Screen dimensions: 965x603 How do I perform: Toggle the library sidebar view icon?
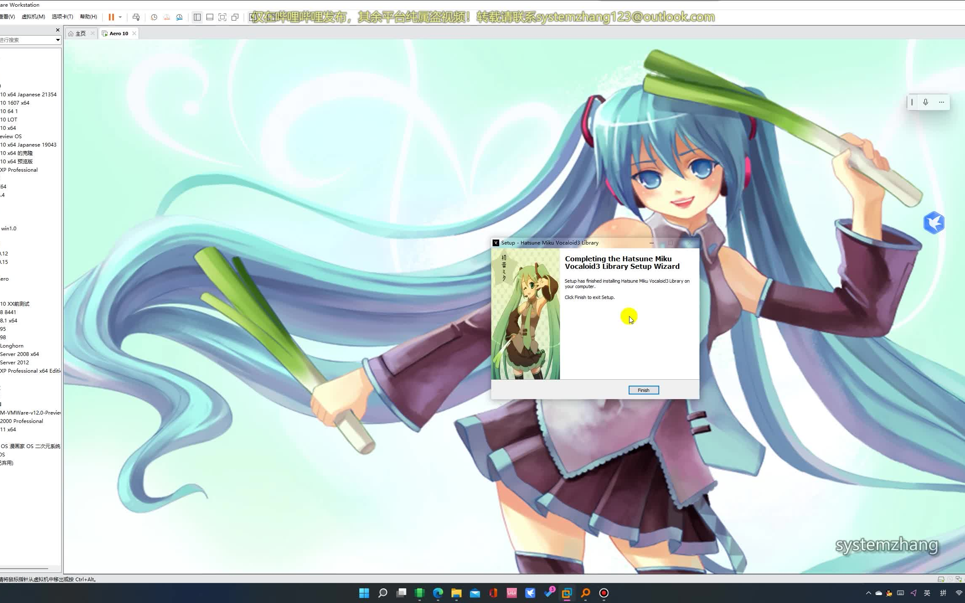click(197, 17)
